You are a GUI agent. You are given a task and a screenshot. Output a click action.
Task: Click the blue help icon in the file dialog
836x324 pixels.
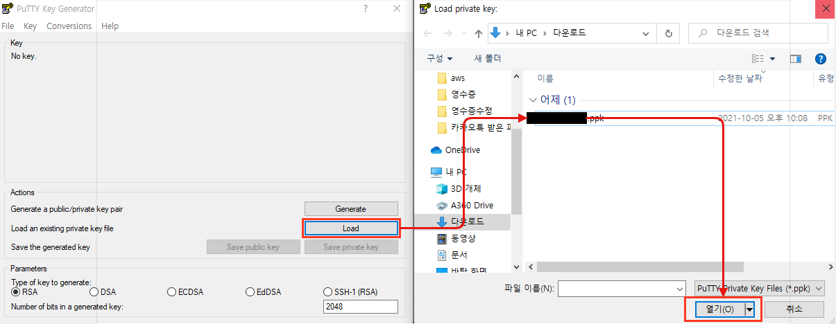[x=820, y=59]
